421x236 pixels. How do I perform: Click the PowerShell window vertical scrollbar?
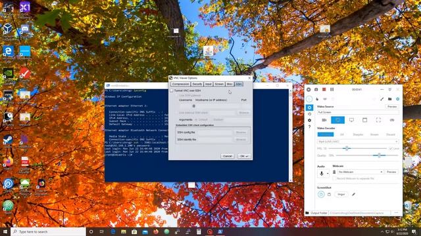point(290,135)
